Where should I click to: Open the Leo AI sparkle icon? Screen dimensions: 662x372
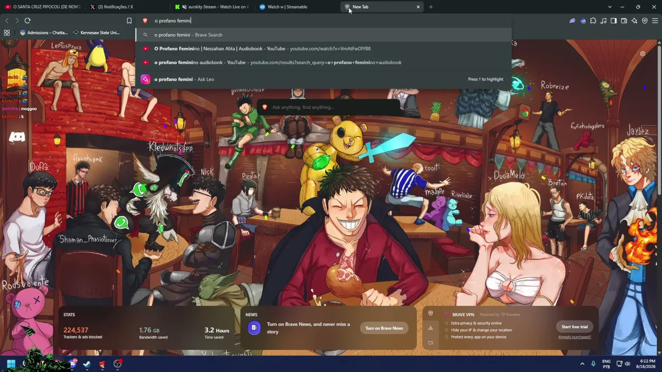click(634, 21)
